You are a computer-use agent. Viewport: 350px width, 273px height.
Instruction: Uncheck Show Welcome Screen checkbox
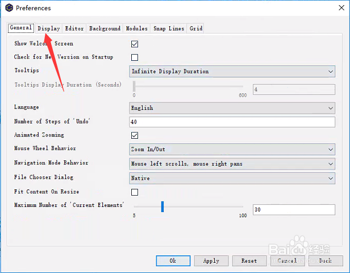pyautogui.click(x=135, y=44)
